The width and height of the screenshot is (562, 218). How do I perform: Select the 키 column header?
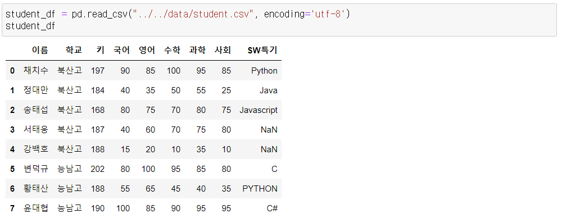click(101, 50)
